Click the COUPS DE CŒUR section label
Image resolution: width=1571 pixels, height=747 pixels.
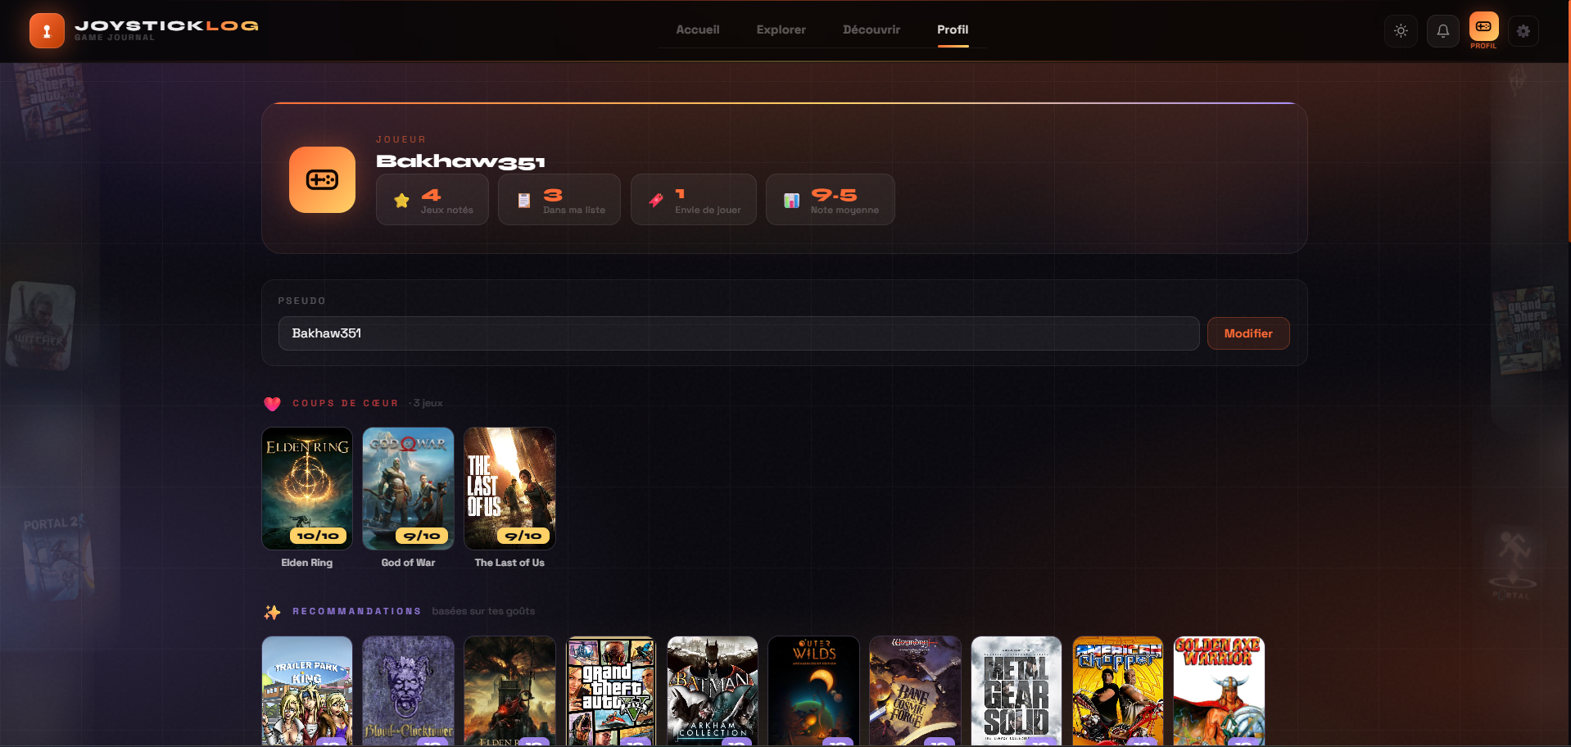pos(346,403)
